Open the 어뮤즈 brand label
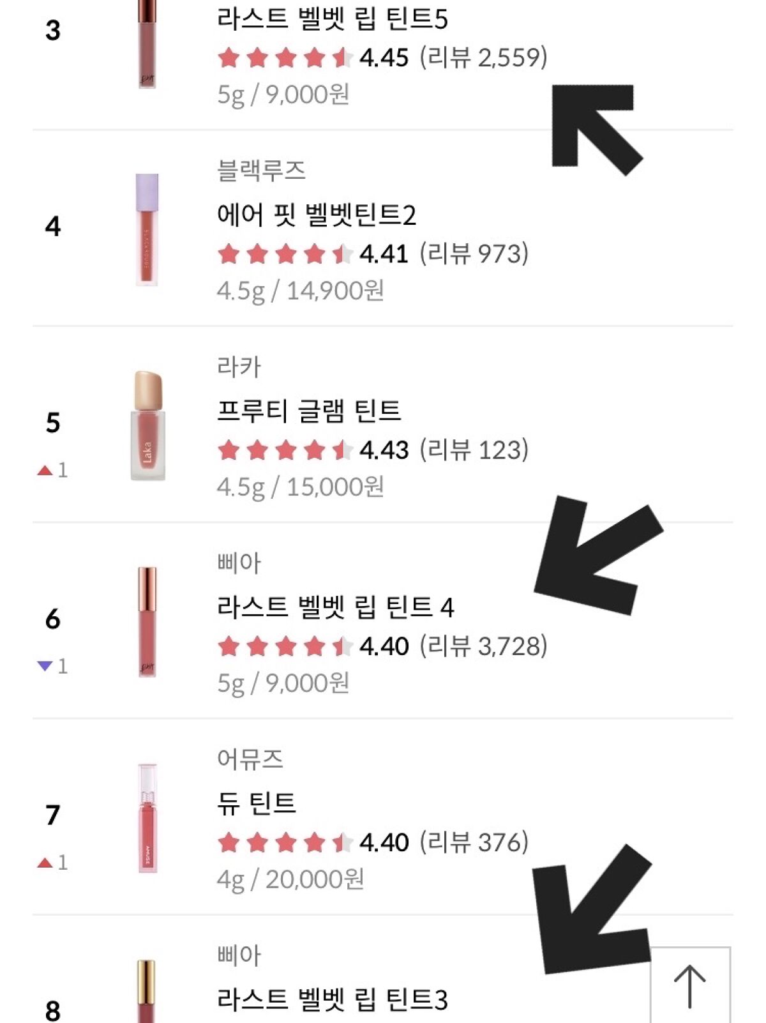The height and width of the screenshot is (1023, 766). click(x=250, y=759)
